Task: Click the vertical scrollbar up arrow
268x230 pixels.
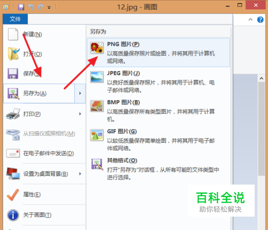Action: click(x=262, y=78)
